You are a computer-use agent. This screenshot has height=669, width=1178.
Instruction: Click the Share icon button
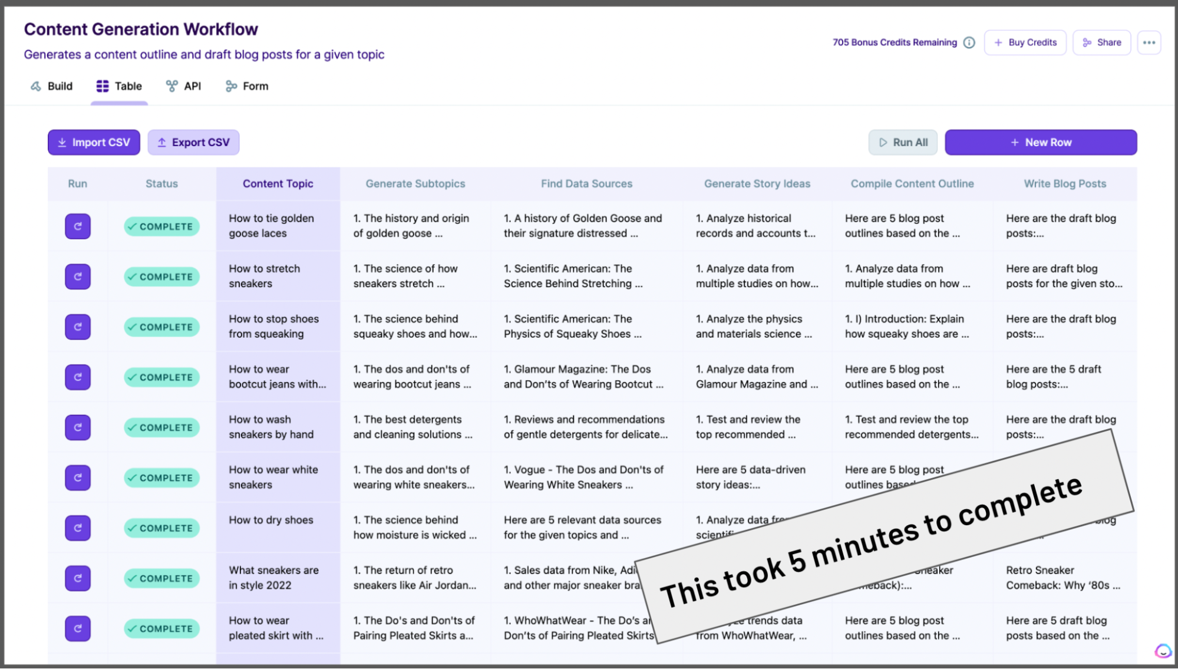[x=1102, y=42]
